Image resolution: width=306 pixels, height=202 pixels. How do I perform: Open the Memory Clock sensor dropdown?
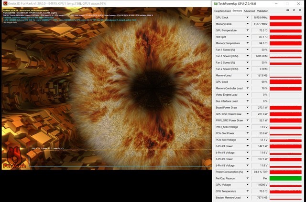point(248,24)
